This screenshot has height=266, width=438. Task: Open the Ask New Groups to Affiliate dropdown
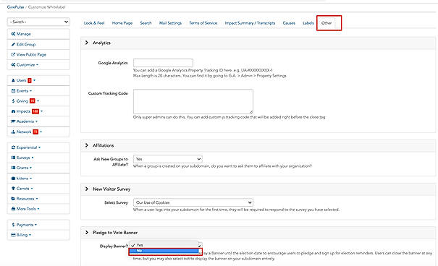pos(168,159)
